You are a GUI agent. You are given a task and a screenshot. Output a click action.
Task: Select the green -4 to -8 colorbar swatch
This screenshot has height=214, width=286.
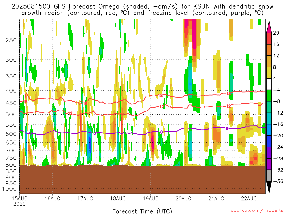pyautogui.click(x=269, y=96)
